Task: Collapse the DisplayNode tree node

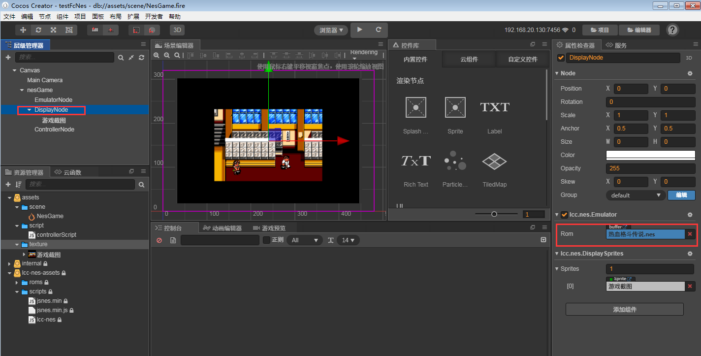Action: click(x=29, y=110)
